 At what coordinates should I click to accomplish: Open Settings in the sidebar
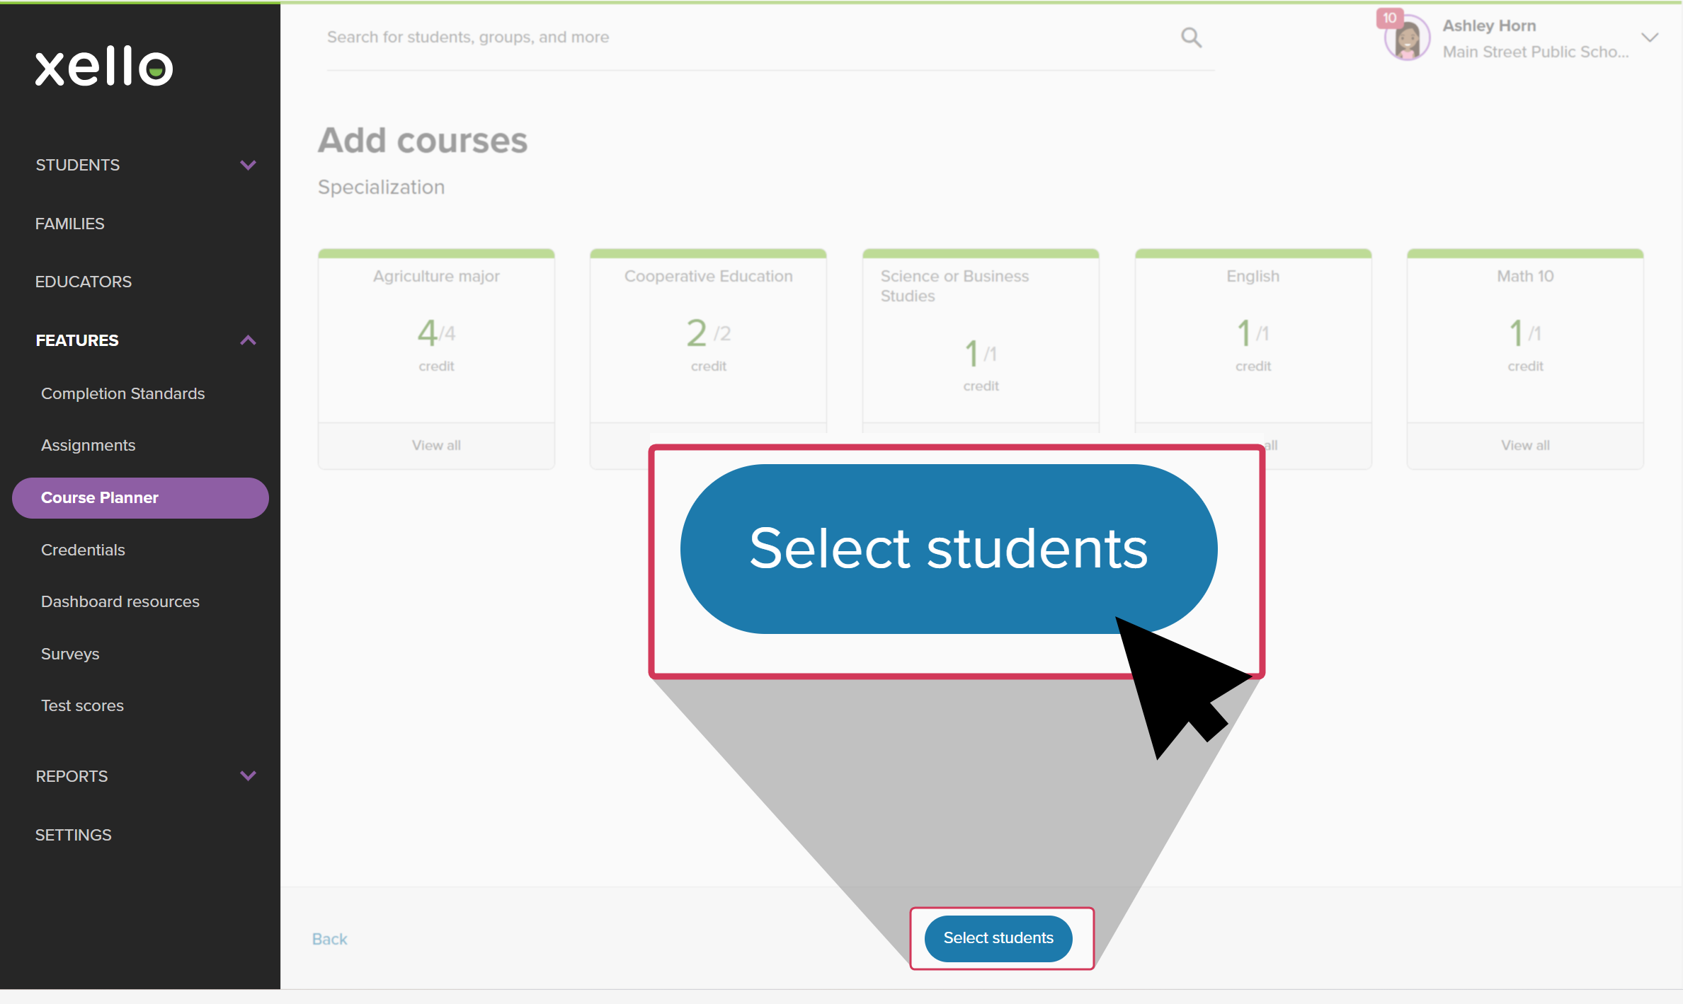click(74, 835)
